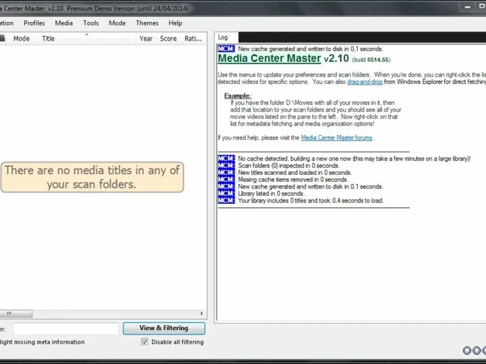Open the Themes menu
This screenshot has height=364, width=486.
click(147, 23)
